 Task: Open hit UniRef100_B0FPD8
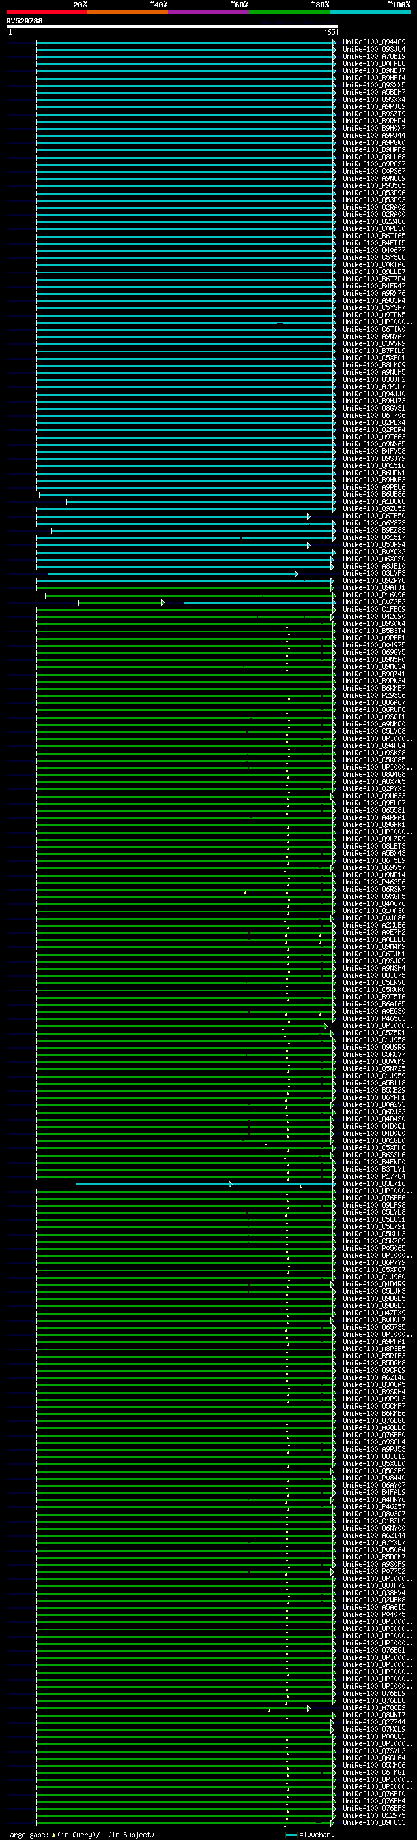[374, 63]
